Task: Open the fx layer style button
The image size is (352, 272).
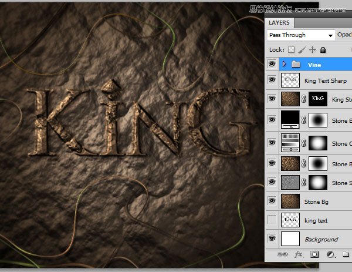Action: 299,254
